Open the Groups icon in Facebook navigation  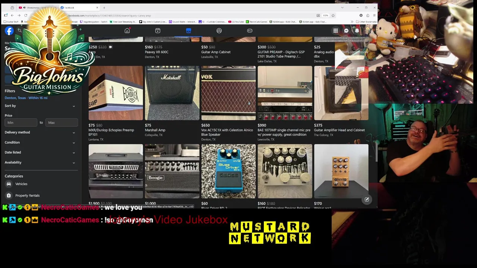pyautogui.click(x=219, y=31)
